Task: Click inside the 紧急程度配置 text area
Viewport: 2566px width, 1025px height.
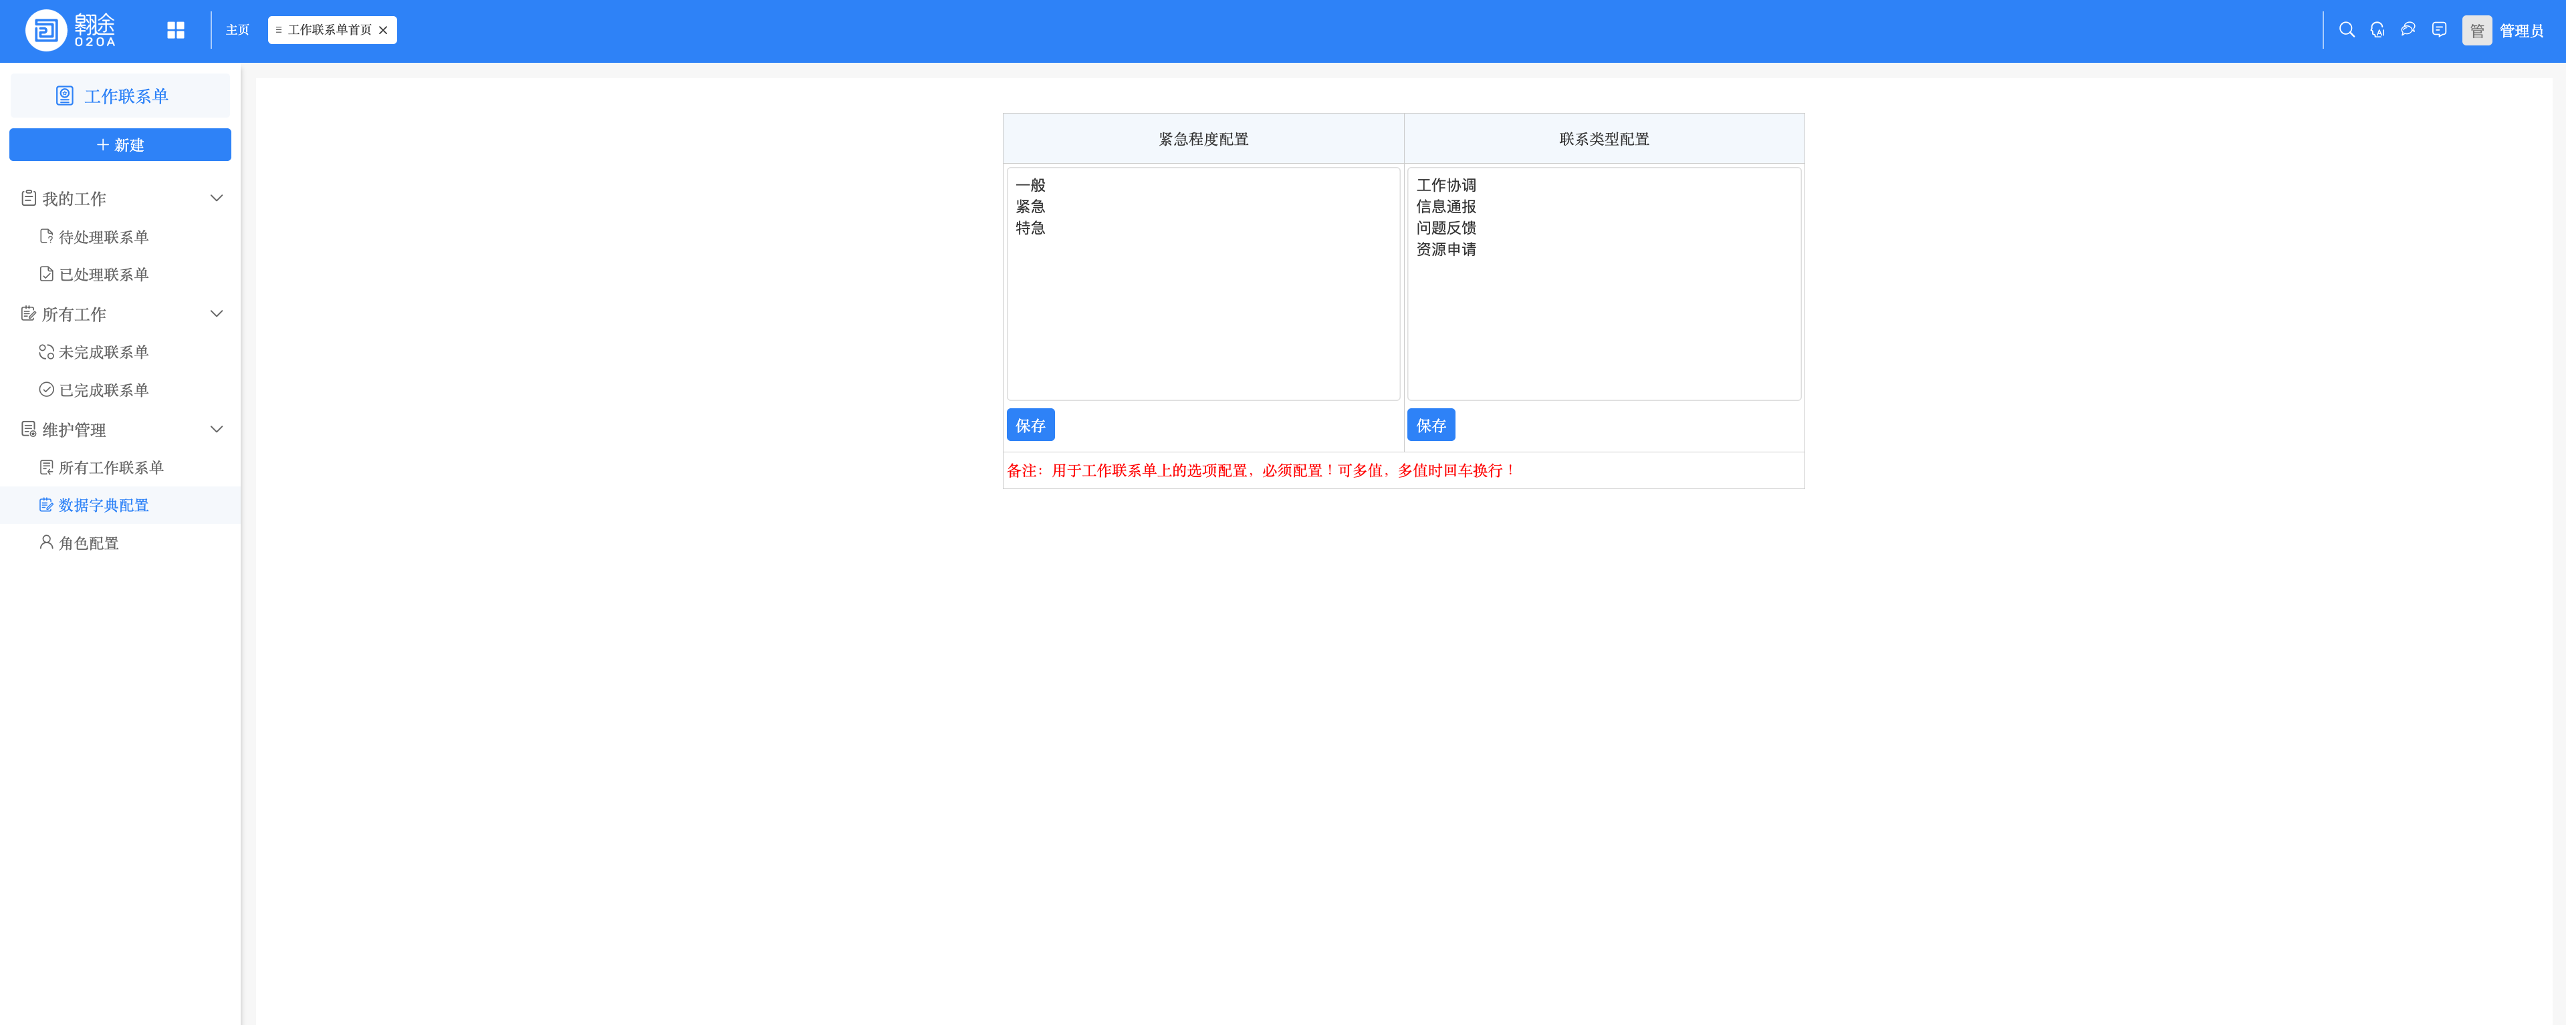Action: (1203, 283)
